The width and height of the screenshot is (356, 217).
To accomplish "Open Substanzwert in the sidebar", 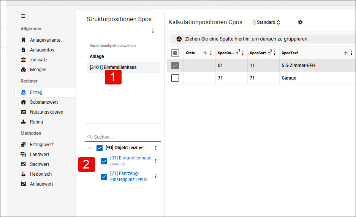I will [44, 102].
